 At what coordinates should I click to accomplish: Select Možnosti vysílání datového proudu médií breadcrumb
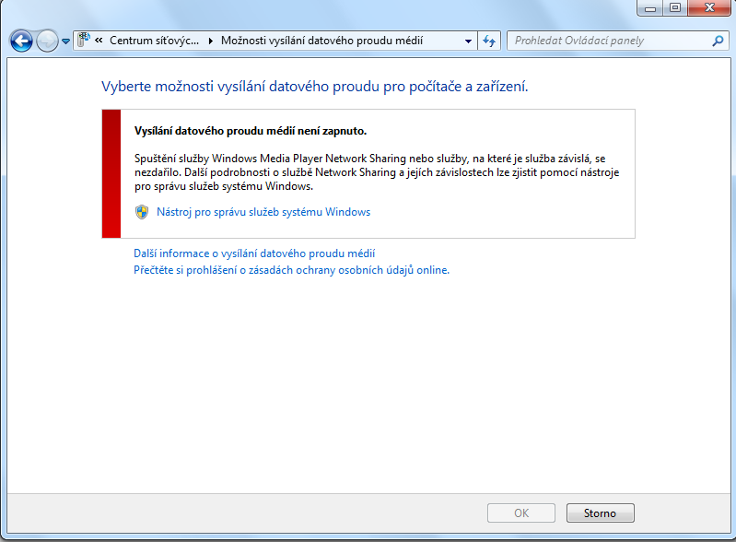[321, 41]
